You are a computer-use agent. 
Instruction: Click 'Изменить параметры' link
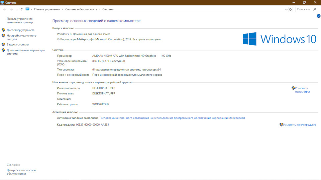click(302, 90)
